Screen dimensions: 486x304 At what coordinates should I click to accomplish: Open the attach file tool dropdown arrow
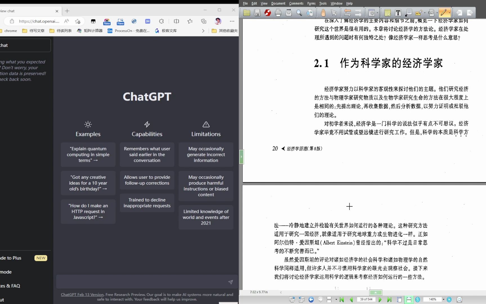coord(437,13)
